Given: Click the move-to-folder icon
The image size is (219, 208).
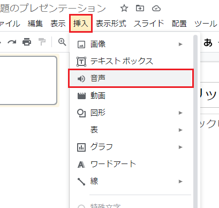Looking at the screenshot, I should click(140, 8).
